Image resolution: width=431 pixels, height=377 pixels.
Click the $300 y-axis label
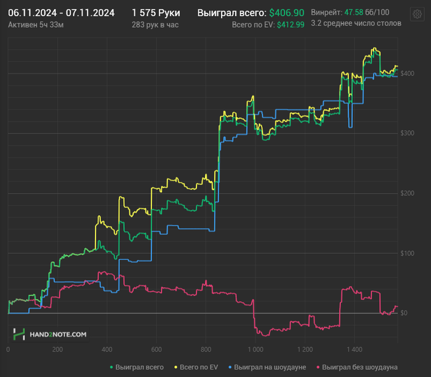pyautogui.click(x=407, y=133)
